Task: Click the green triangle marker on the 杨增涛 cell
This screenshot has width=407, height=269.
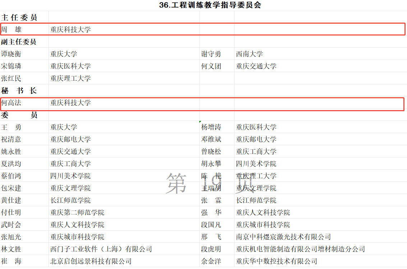Action: point(200,122)
